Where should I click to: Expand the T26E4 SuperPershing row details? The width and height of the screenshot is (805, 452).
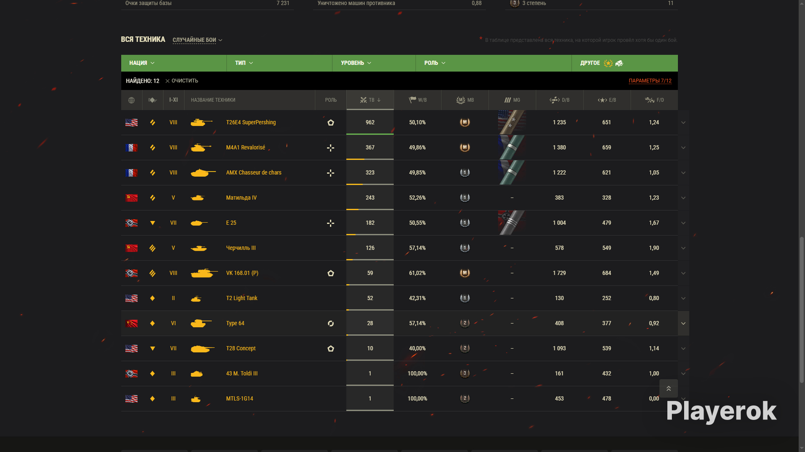coord(683,122)
